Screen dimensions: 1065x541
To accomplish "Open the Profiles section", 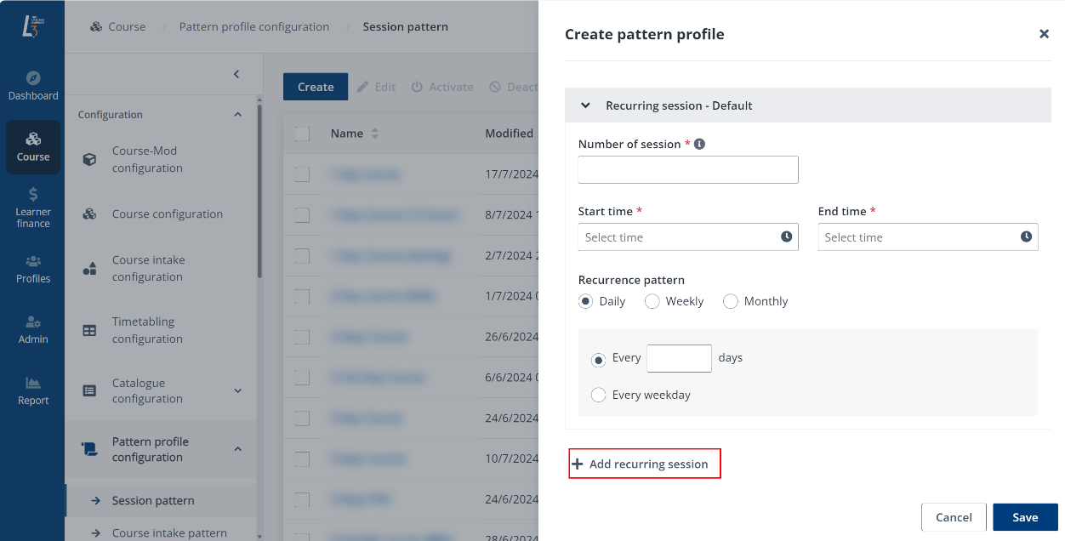I will click(x=32, y=268).
